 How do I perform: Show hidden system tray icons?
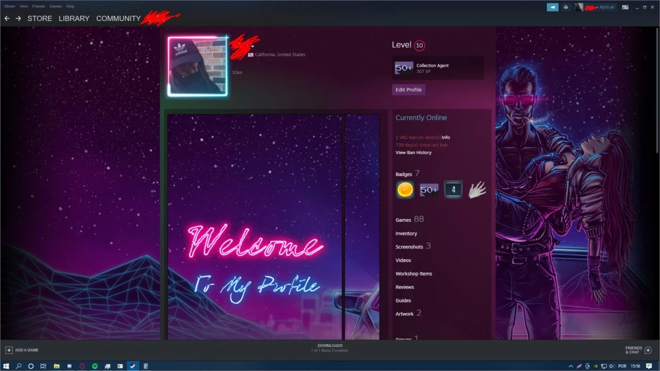point(571,366)
